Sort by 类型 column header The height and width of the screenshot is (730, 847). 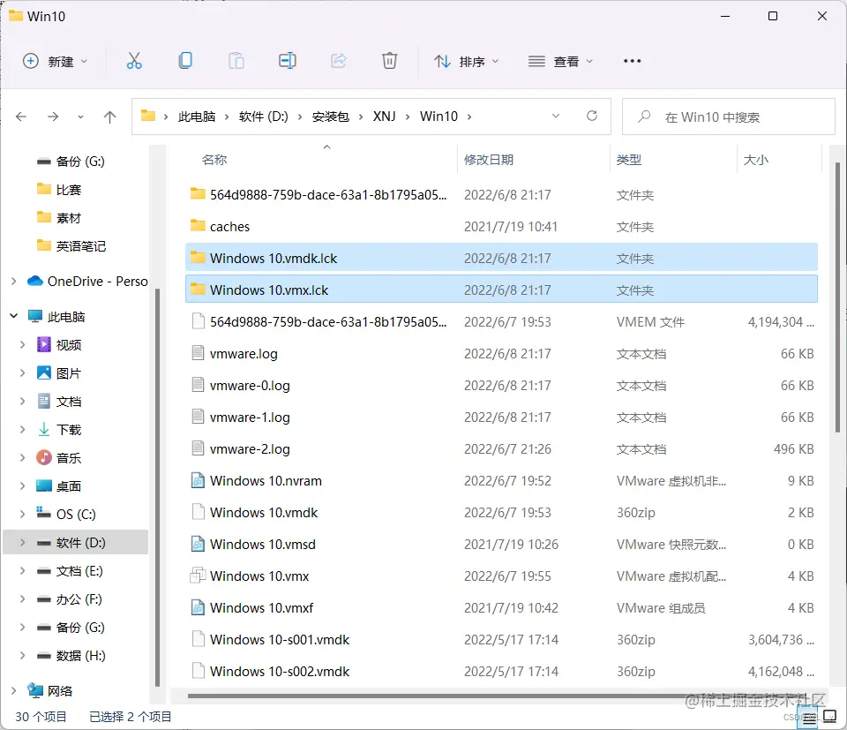tap(629, 160)
